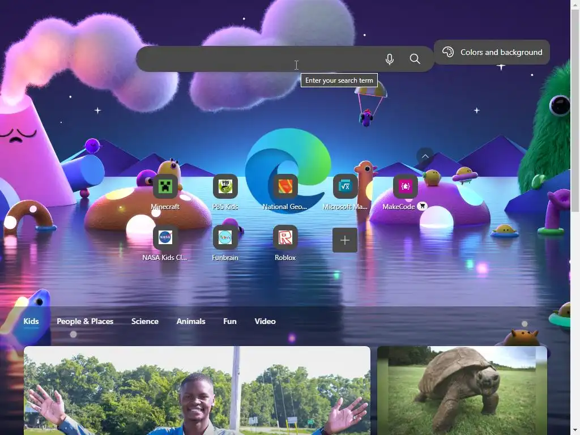Open the Microsoft Math quick link tile
Image resolution: width=580 pixels, height=435 pixels.
(345, 186)
